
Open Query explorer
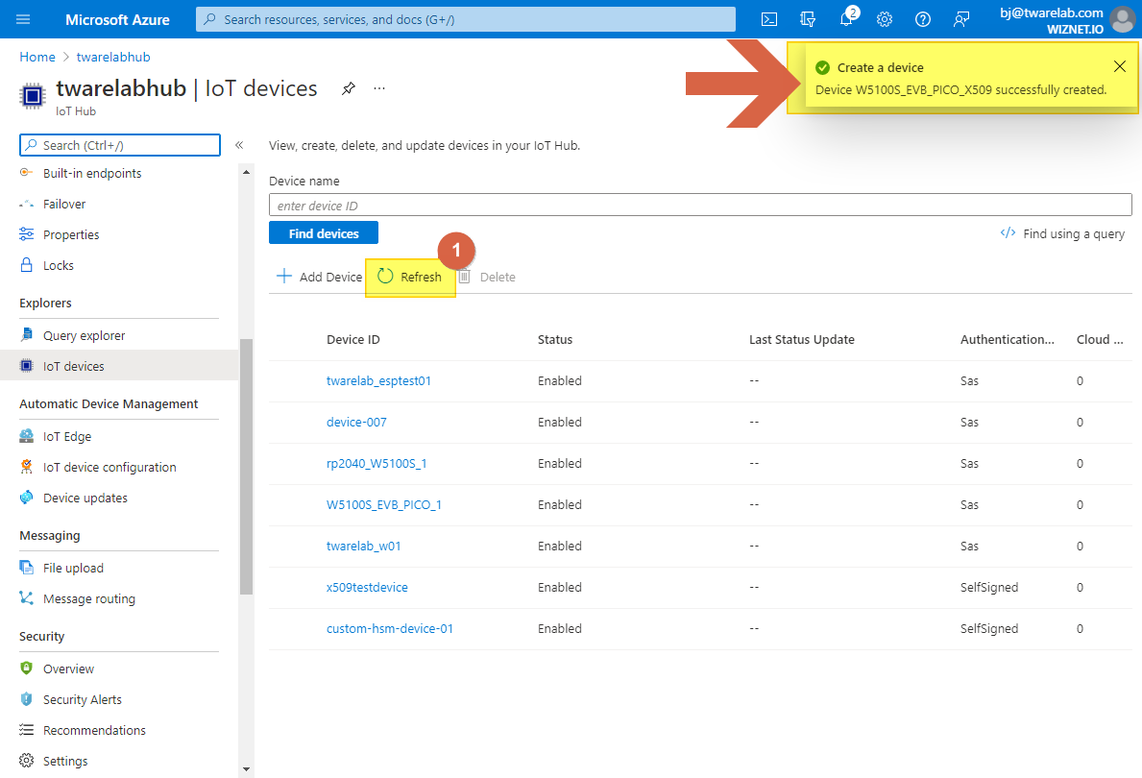[84, 335]
